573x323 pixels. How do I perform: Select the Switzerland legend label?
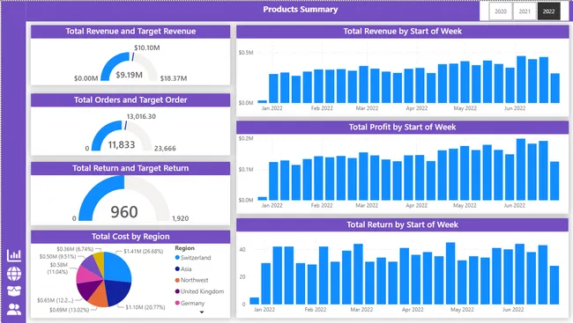coord(196,258)
